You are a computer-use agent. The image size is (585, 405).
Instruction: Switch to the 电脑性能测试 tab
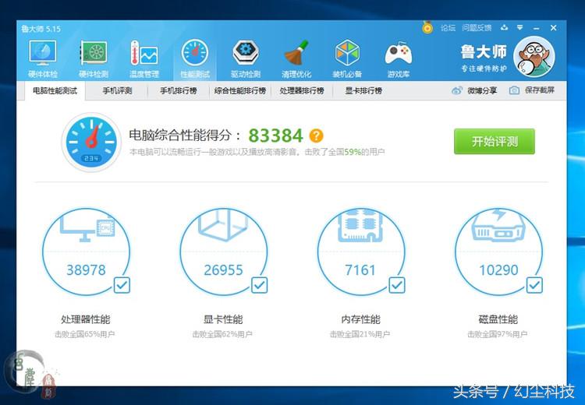55,91
